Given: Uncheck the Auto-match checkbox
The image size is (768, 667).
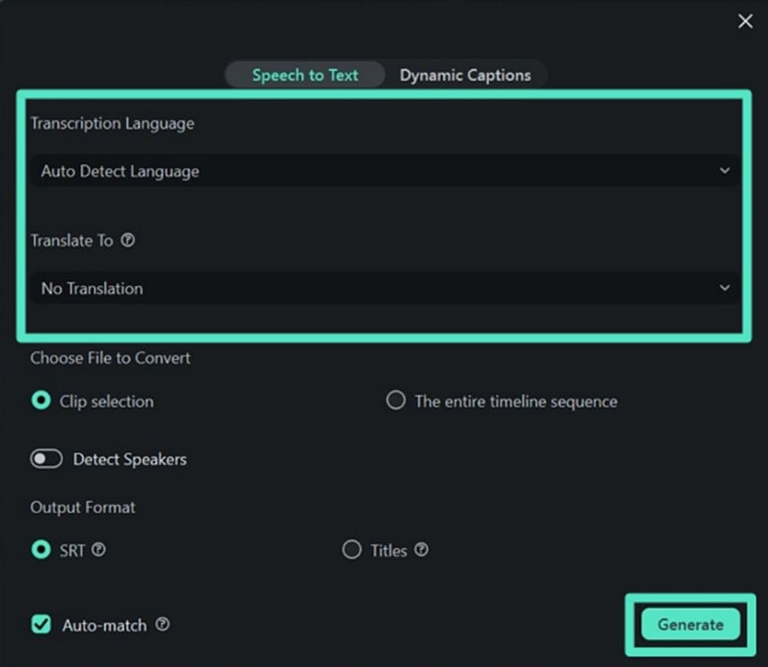Looking at the screenshot, I should pyautogui.click(x=41, y=625).
